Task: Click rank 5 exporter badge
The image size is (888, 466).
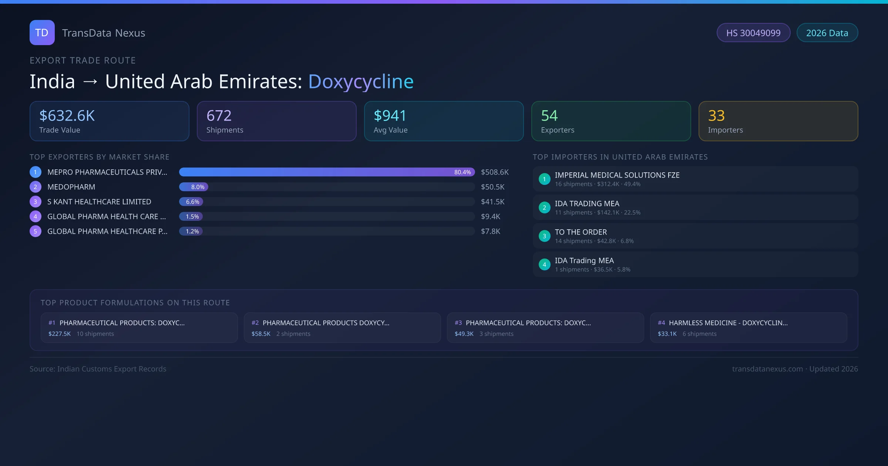Action: tap(36, 231)
